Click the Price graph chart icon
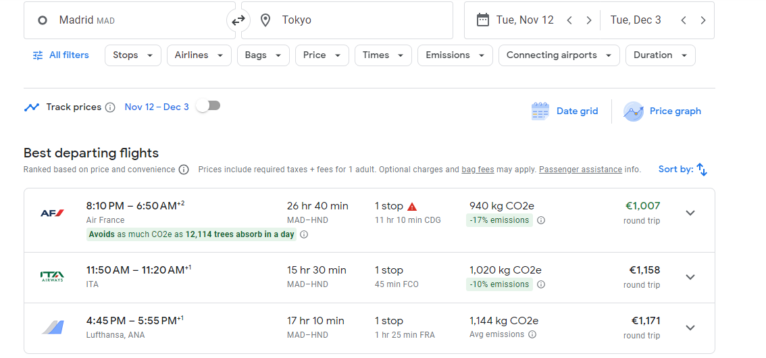 click(x=633, y=111)
